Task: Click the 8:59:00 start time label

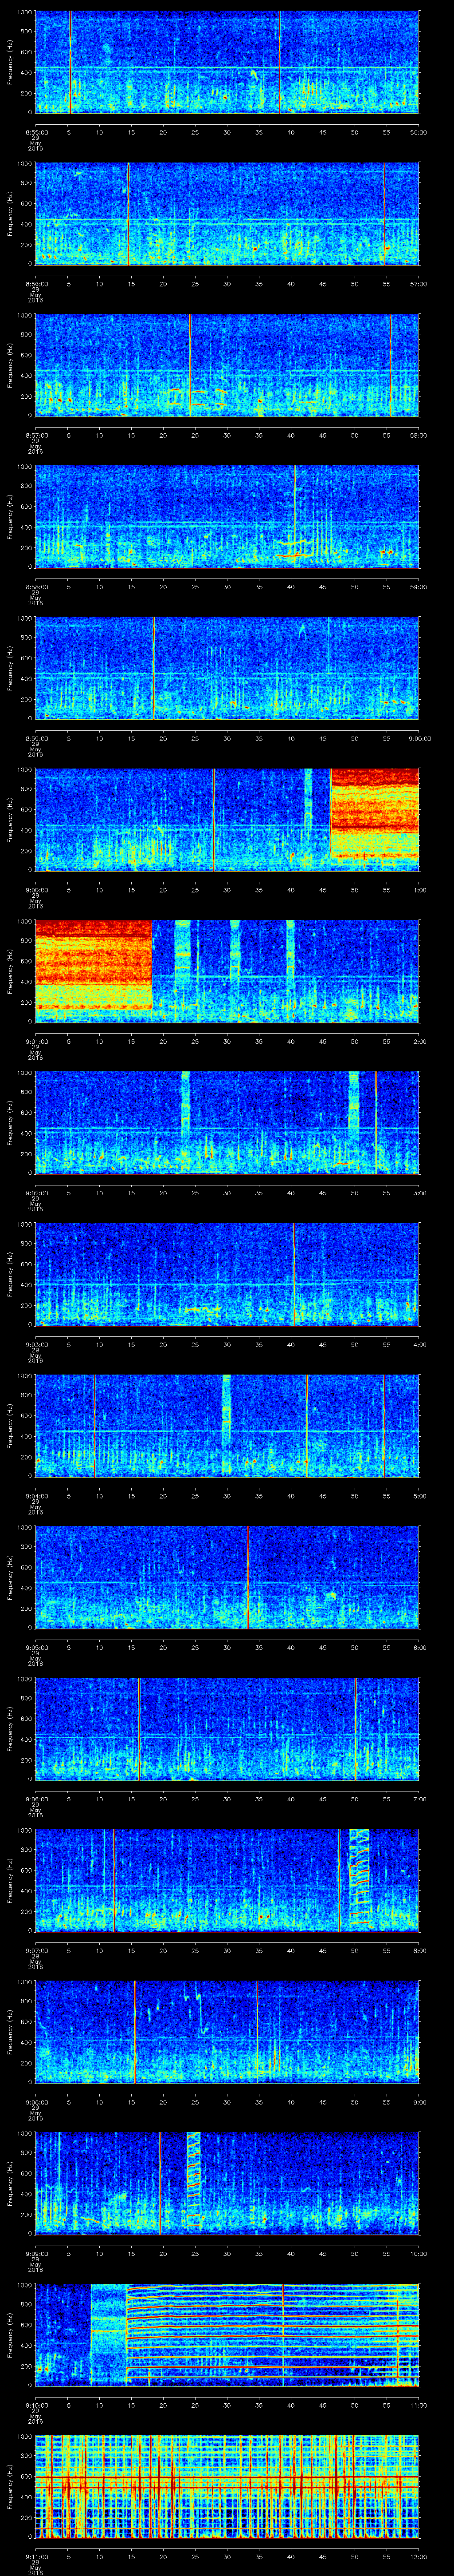Action: click(x=36, y=738)
